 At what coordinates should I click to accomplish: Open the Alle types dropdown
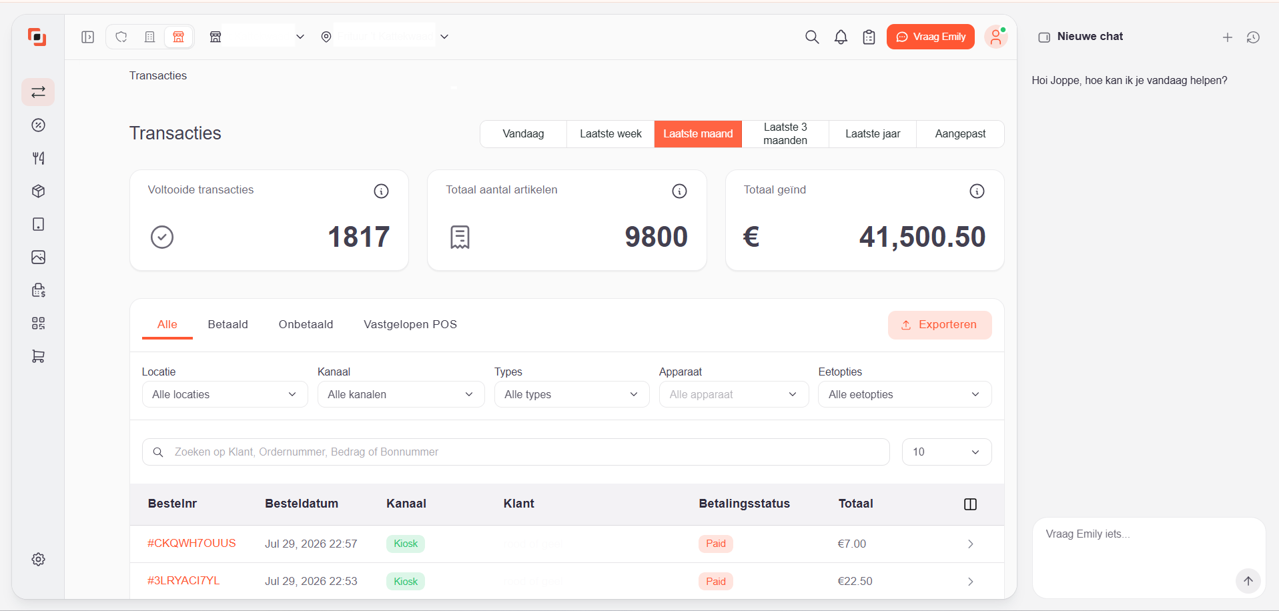point(572,394)
